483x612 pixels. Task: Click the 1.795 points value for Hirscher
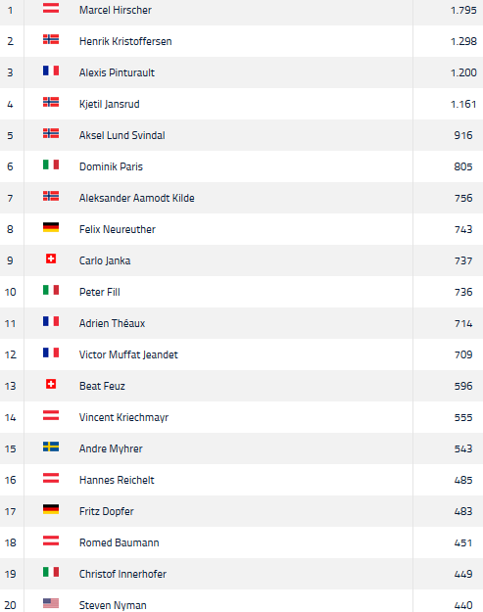point(463,10)
